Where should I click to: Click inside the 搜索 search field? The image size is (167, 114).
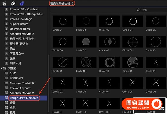pyautogui.click(x=152, y=10)
